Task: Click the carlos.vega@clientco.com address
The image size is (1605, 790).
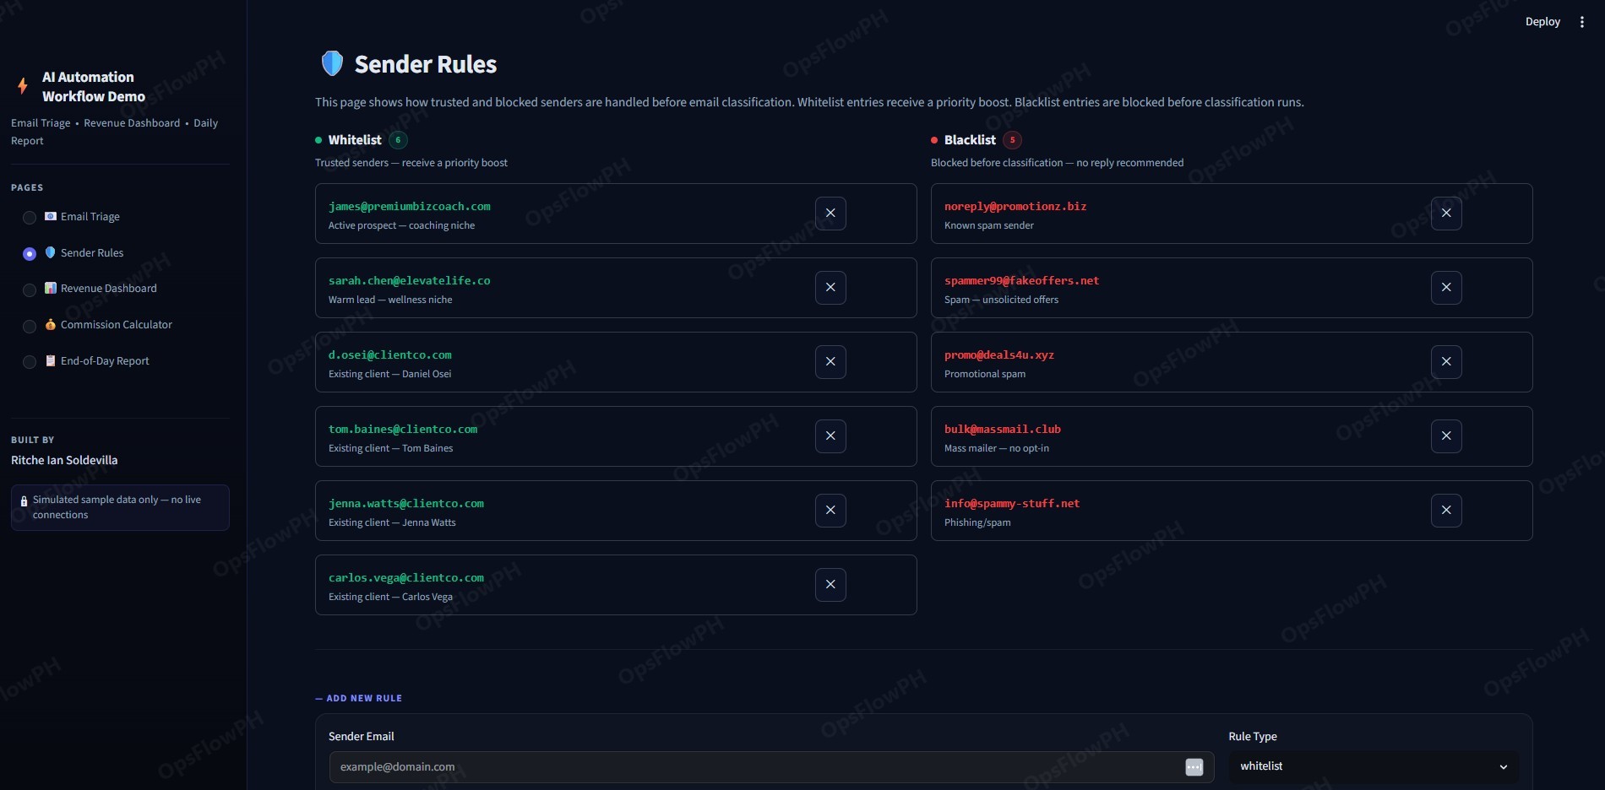Action: tap(406, 577)
